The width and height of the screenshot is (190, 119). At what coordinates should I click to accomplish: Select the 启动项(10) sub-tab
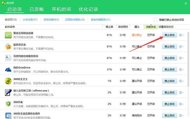11,20
